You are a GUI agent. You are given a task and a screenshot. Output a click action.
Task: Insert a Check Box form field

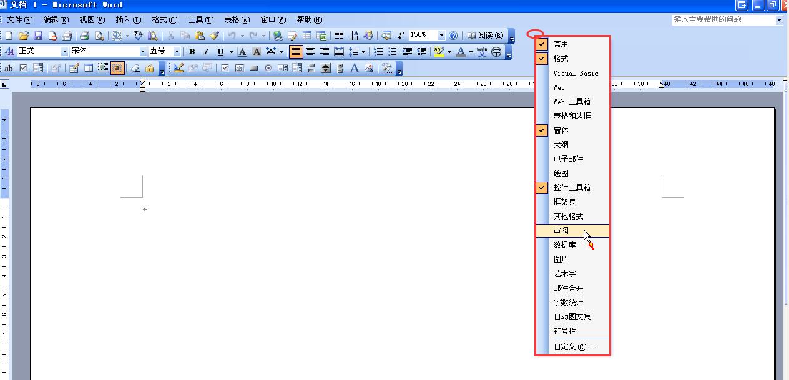coord(23,68)
